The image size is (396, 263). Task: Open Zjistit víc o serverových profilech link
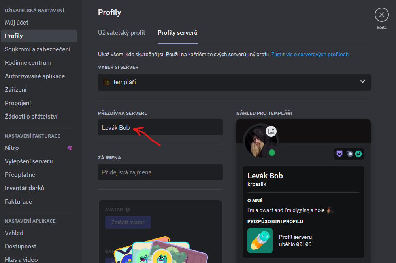[x=310, y=54]
